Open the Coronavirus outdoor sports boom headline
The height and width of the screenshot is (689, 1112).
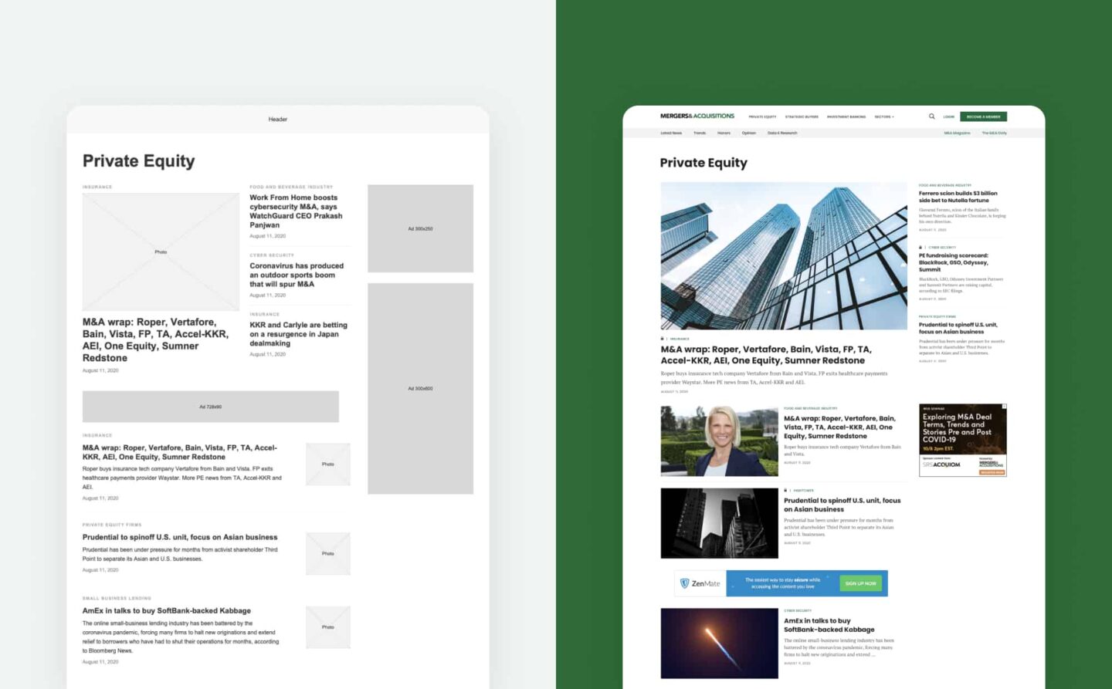coord(297,275)
